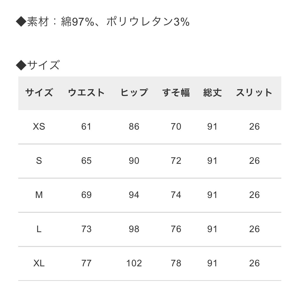The image size is (305, 289).
Task: Click the total length 91 in XS row
Action: 212,127
